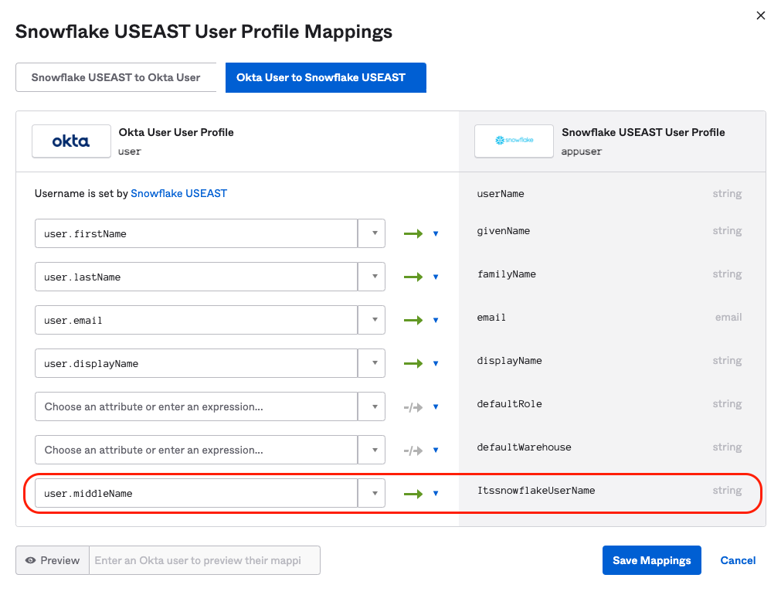
Task: Click the Okta logo in the mapping header
Action: coord(71,141)
